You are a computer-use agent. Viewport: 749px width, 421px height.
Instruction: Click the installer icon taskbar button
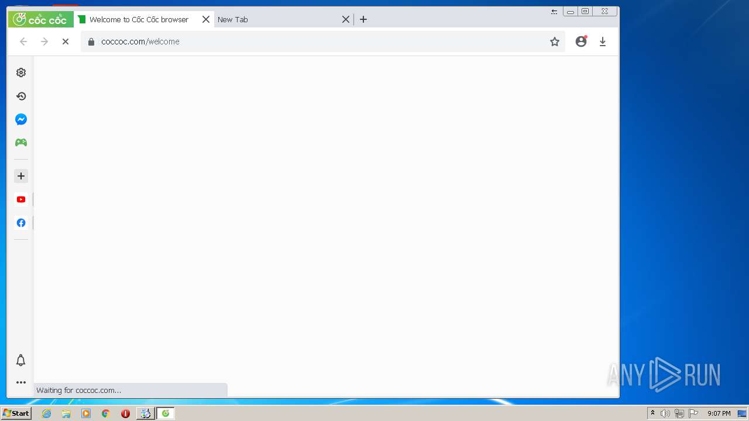point(146,413)
